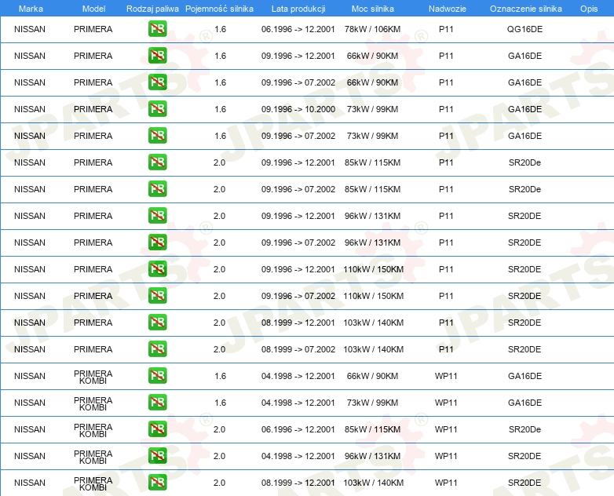Select 06.1996 -> 12.2001 cell in Kombi row
614x496 pixels.
coord(298,429)
